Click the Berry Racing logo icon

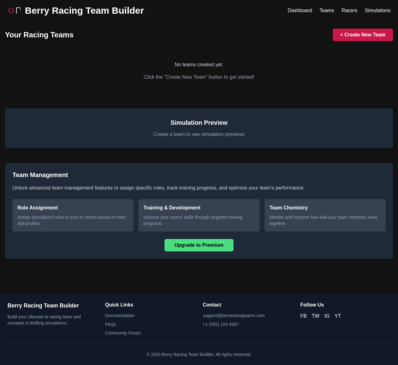click(x=14, y=10)
